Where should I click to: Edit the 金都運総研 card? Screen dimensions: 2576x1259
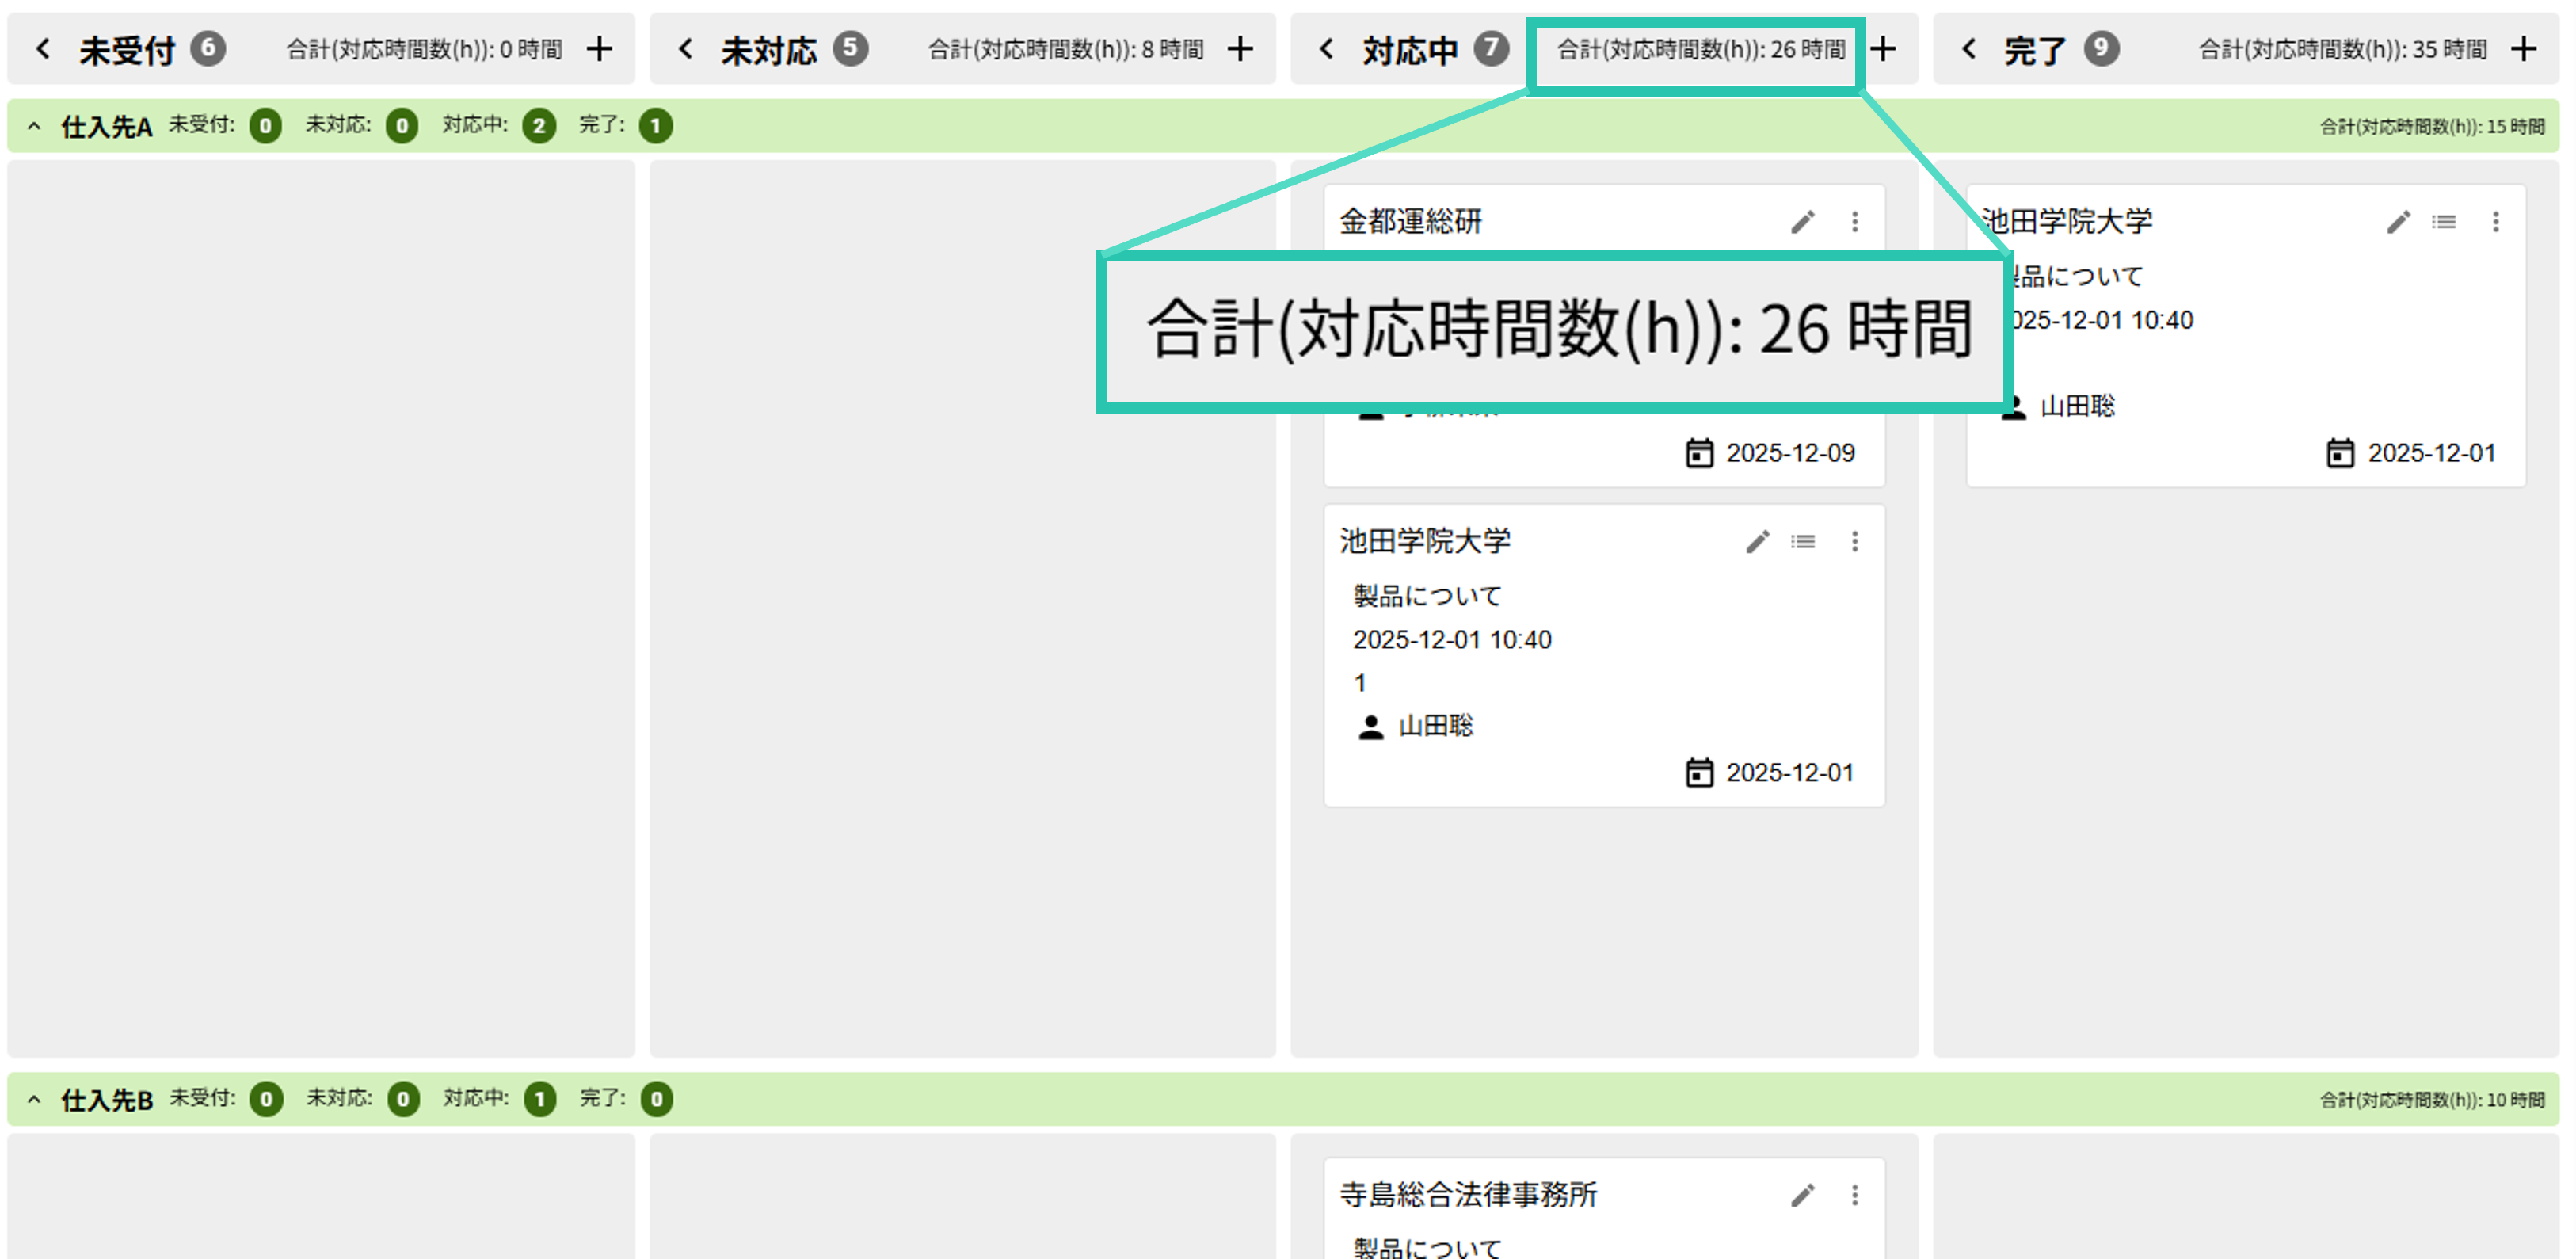(x=1803, y=222)
